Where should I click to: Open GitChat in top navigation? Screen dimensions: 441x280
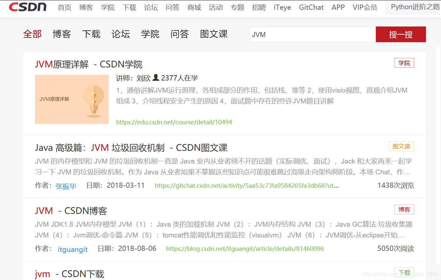(x=311, y=7)
